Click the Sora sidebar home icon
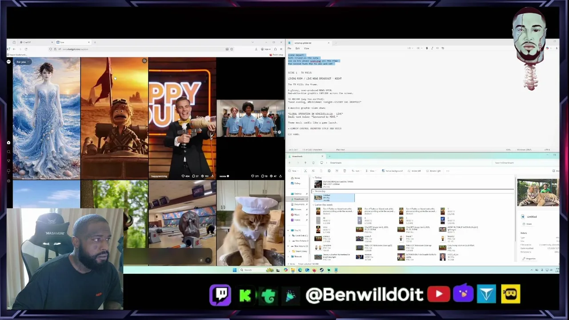 [x=8, y=143]
